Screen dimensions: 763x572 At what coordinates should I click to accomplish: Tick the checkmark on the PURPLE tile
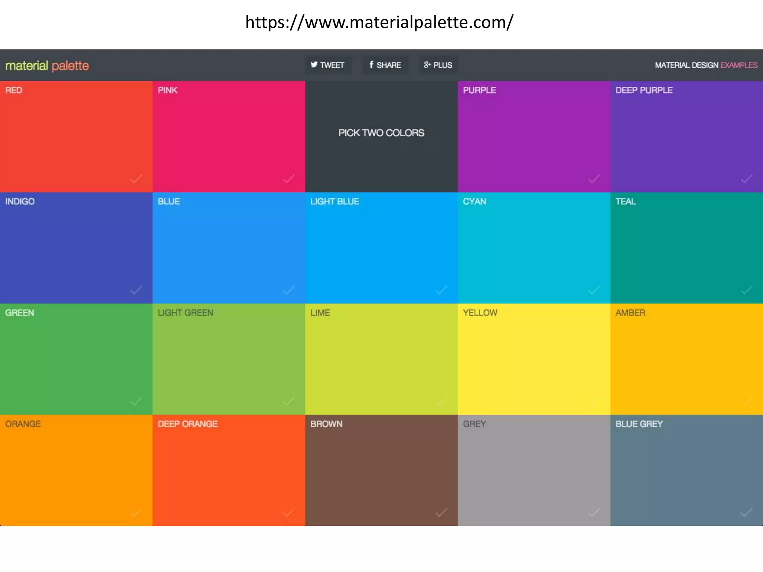[x=594, y=179]
